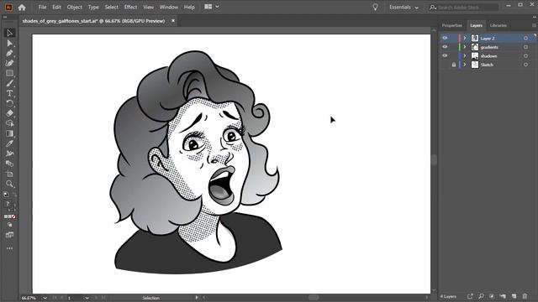The width and height of the screenshot is (538, 302).
Task: Open the artboard number dropdown
Action: tap(87, 298)
